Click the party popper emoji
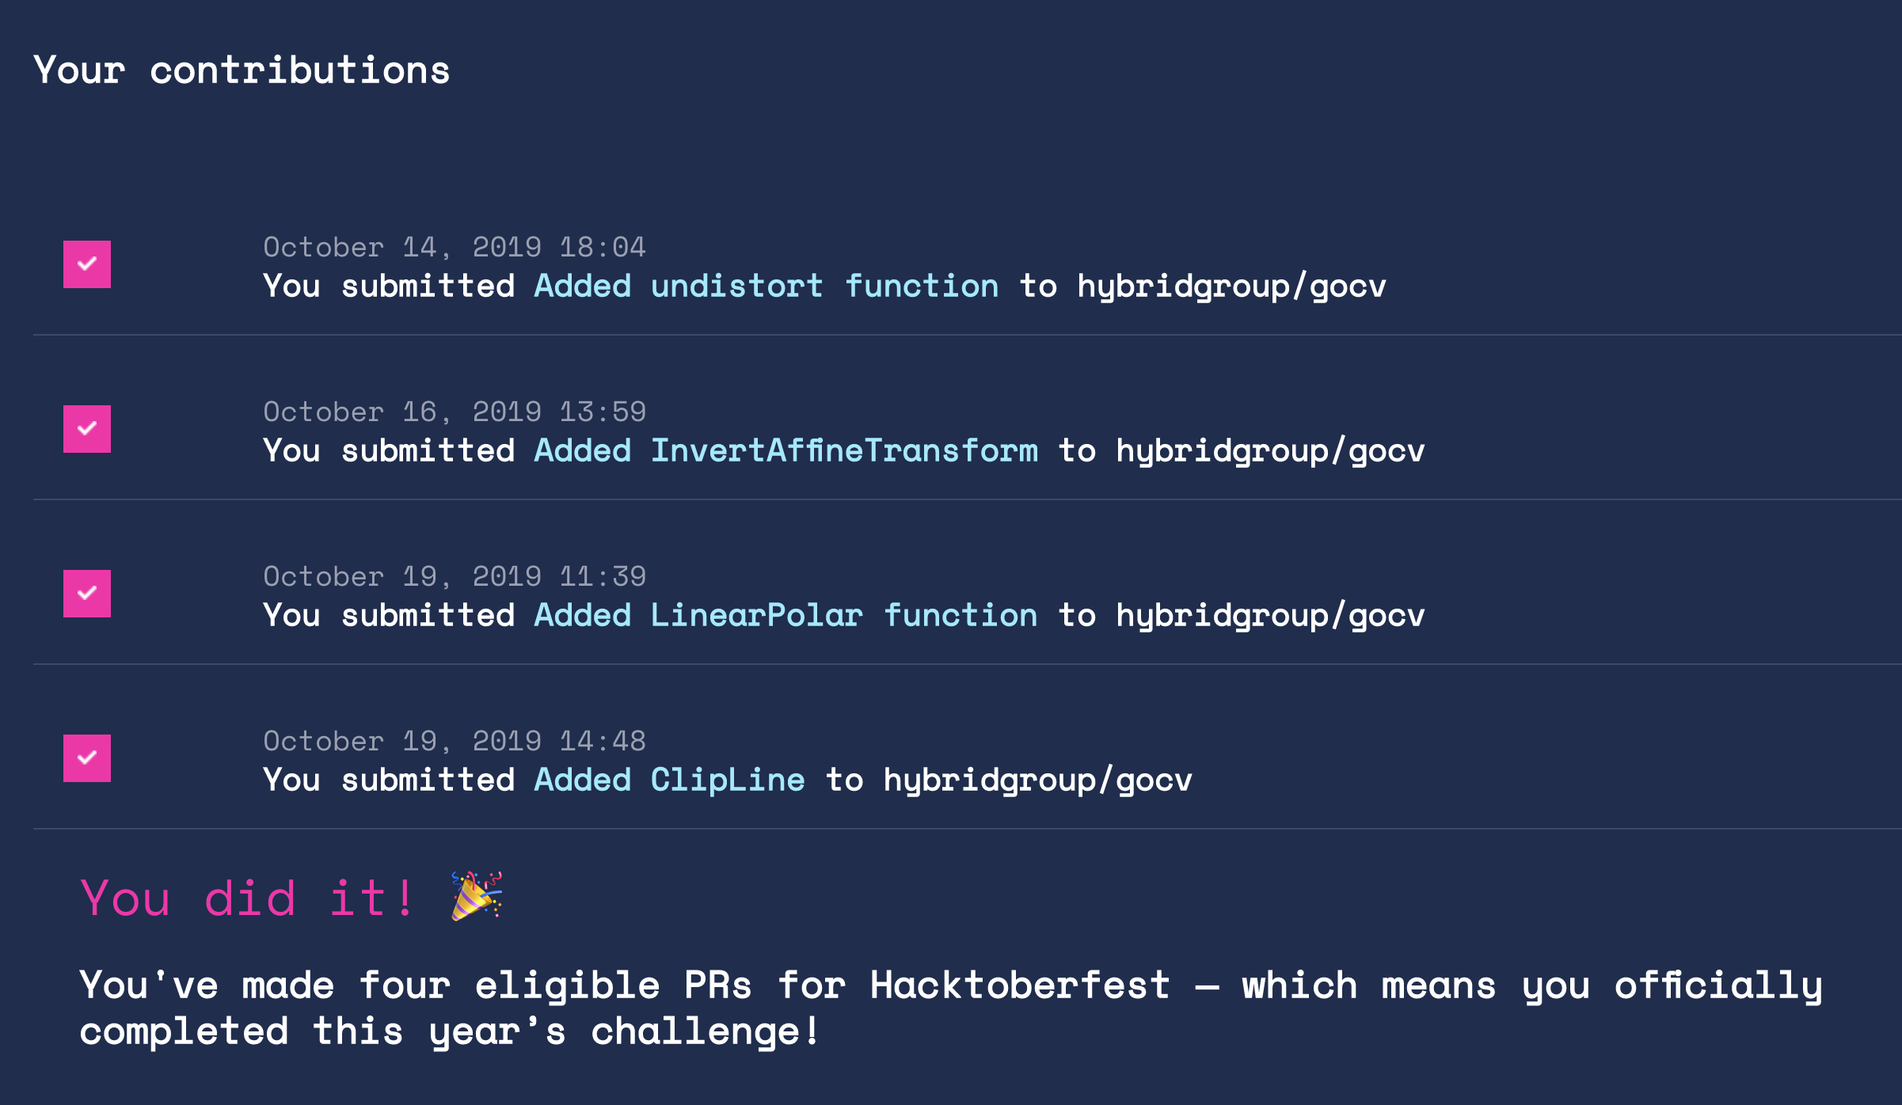Screen dimensions: 1902x1105 [477, 895]
